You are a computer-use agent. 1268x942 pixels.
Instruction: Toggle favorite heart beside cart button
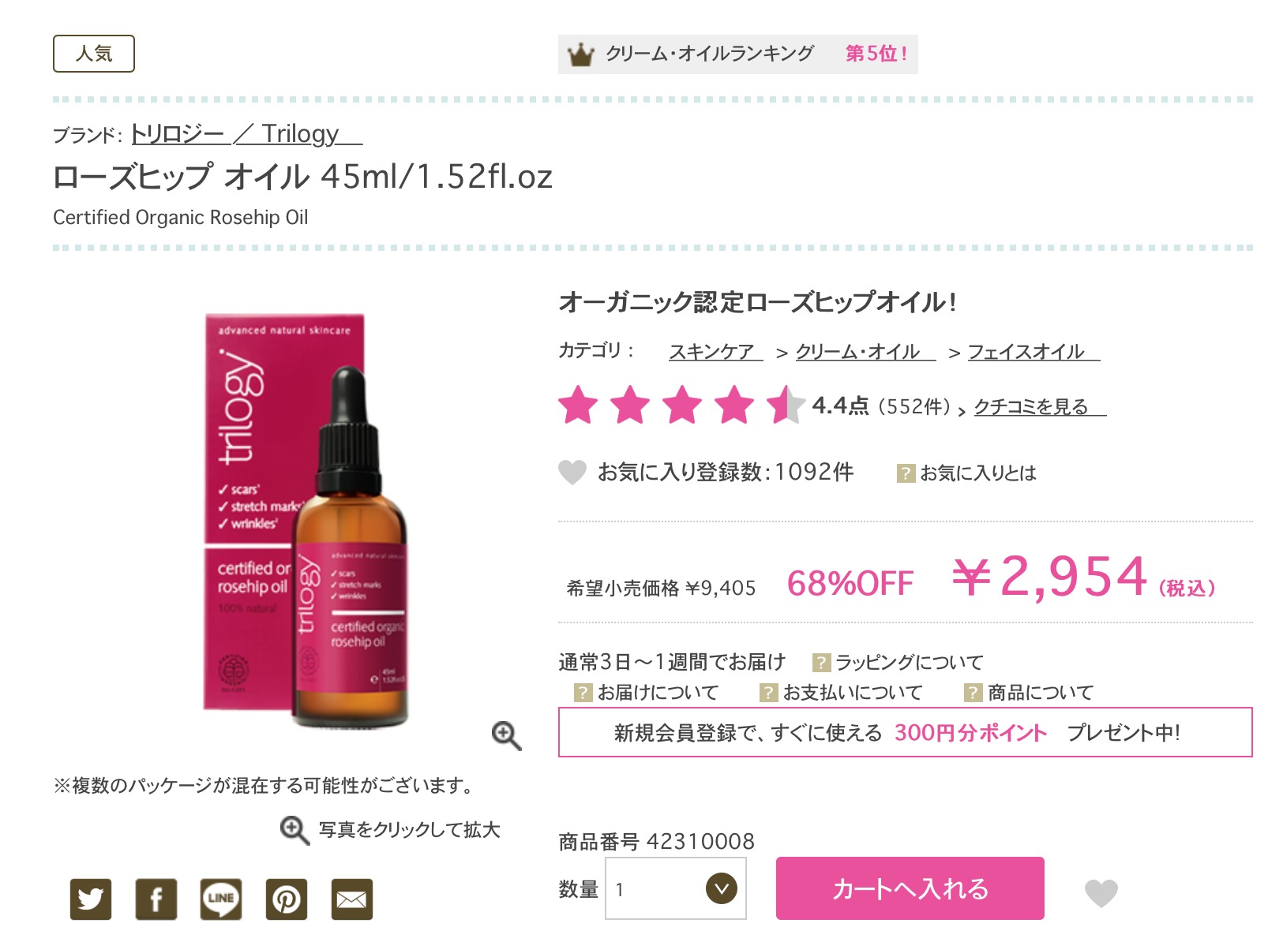(x=1101, y=892)
